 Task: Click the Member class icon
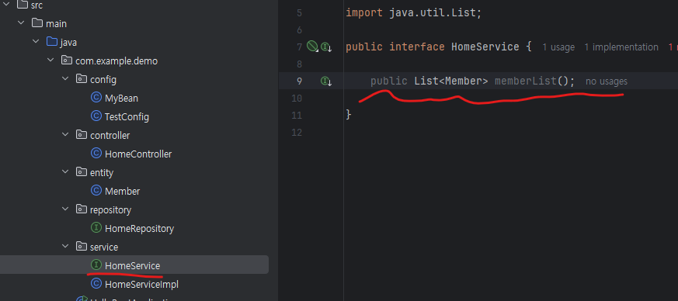pyautogui.click(x=96, y=190)
